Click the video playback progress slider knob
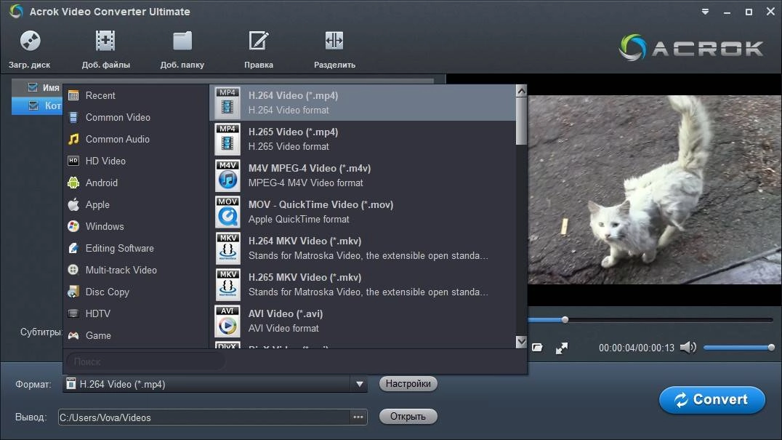The image size is (782, 440). (565, 320)
